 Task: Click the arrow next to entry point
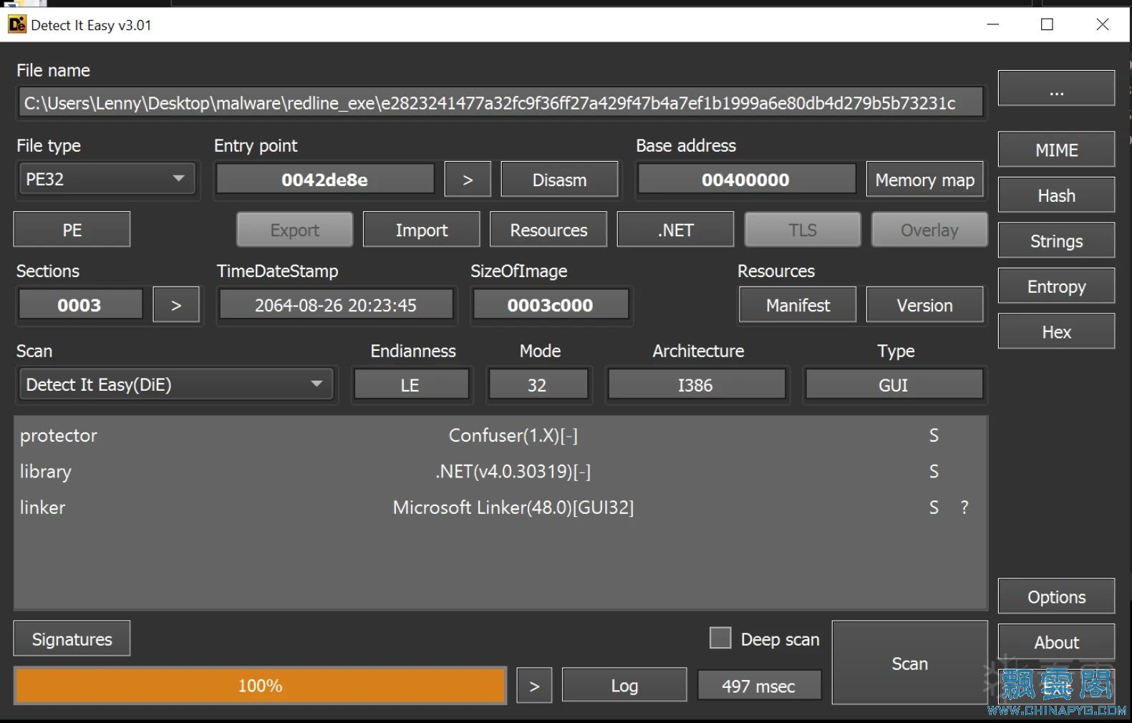coord(468,179)
